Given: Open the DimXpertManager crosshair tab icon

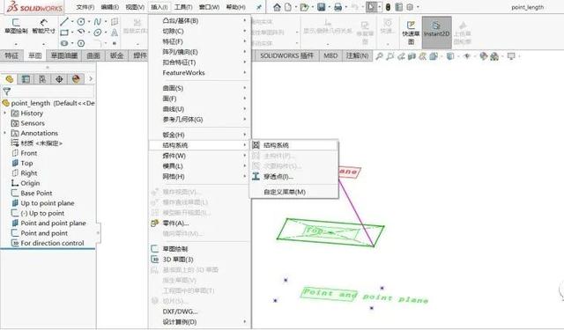Looking at the screenshot, I should (59, 78).
